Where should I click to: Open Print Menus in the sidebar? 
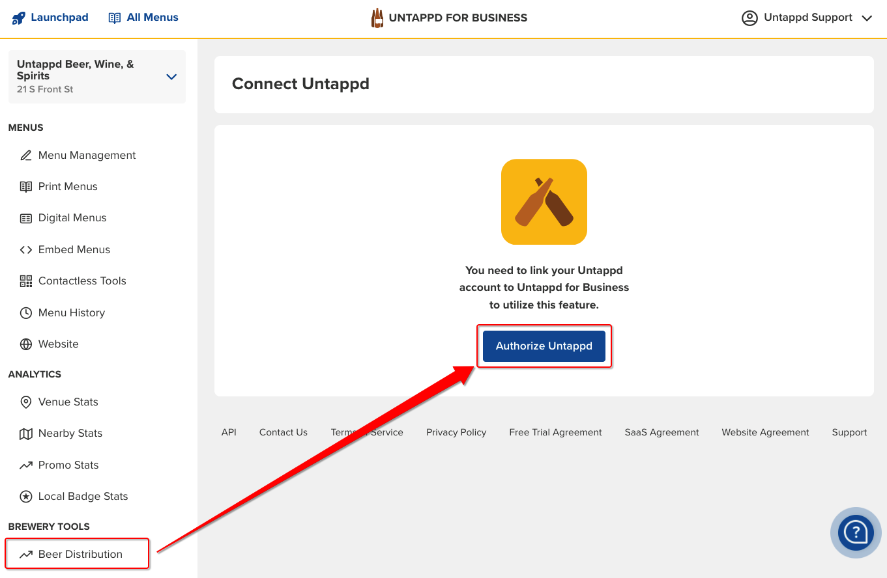(x=68, y=187)
